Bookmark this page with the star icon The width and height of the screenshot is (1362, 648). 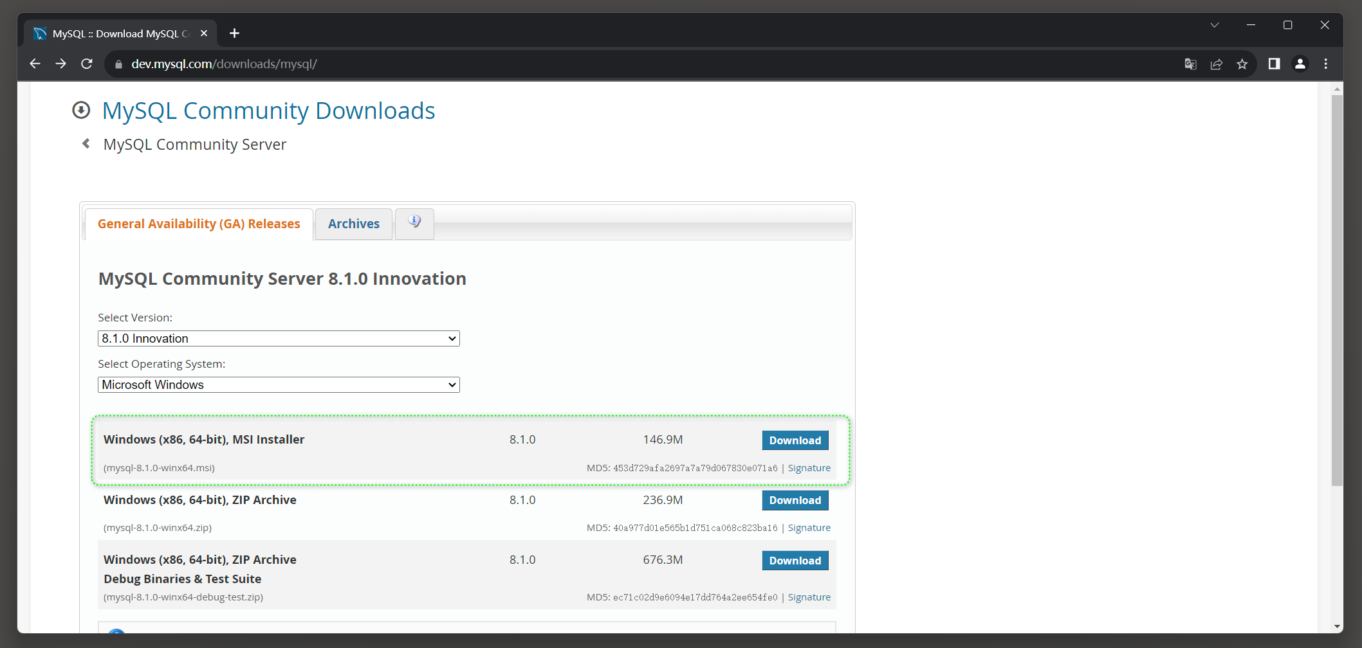[1242, 64]
